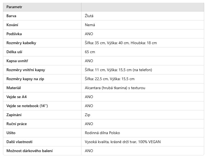Select the 65 cm value
214x157 pixels.
pos(90,52)
